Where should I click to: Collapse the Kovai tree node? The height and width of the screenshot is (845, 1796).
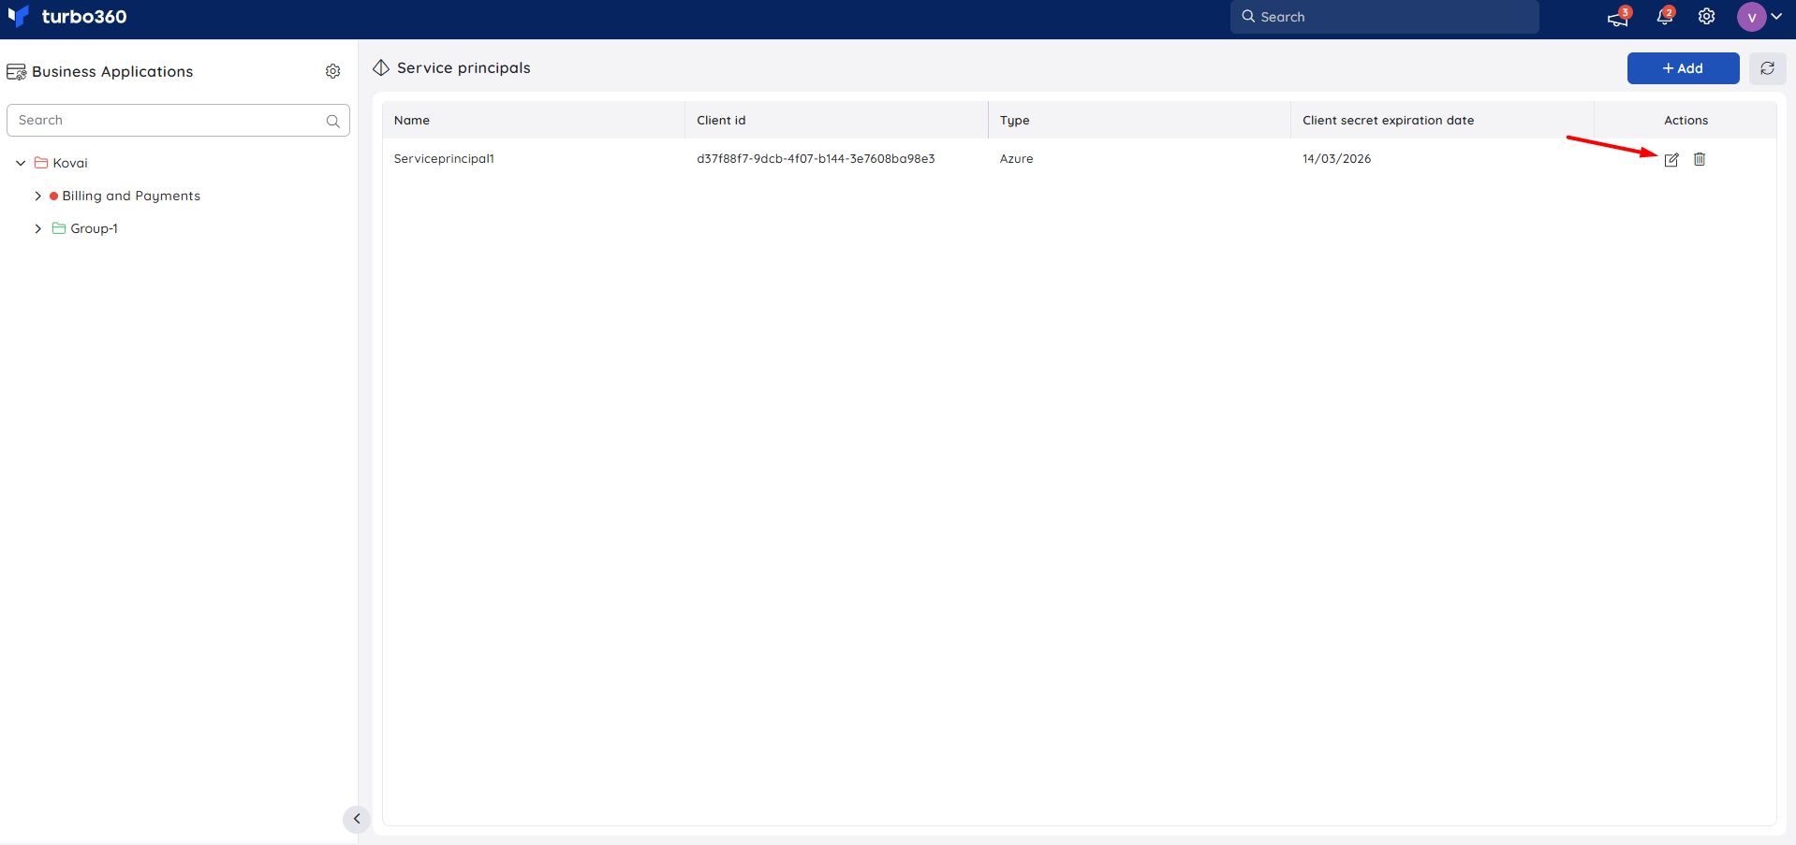pos(21,163)
